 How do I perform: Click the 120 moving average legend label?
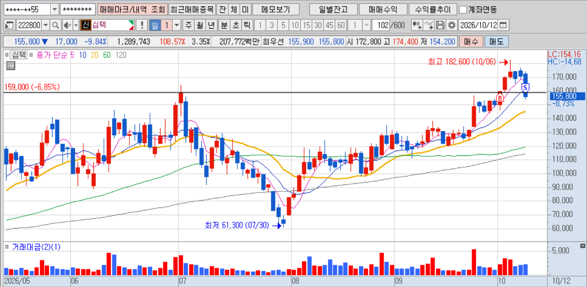(x=121, y=55)
